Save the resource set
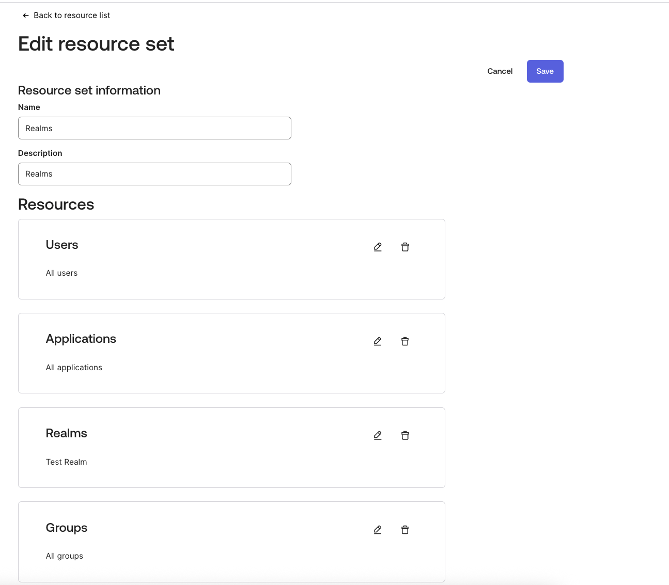The width and height of the screenshot is (669, 585). point(544,71)
